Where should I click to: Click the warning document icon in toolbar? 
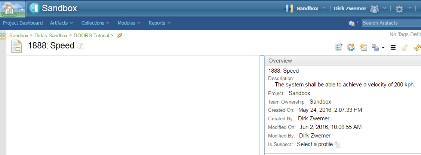[363, 47]
